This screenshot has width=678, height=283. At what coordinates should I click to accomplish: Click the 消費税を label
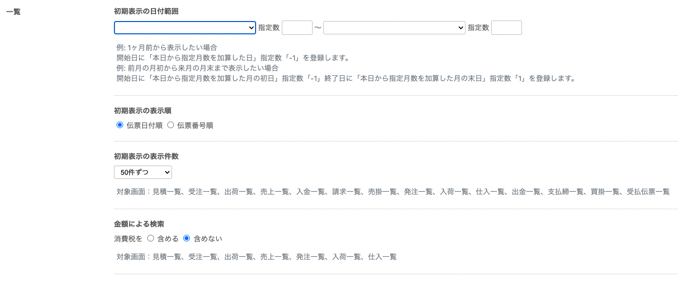[128, 239]
